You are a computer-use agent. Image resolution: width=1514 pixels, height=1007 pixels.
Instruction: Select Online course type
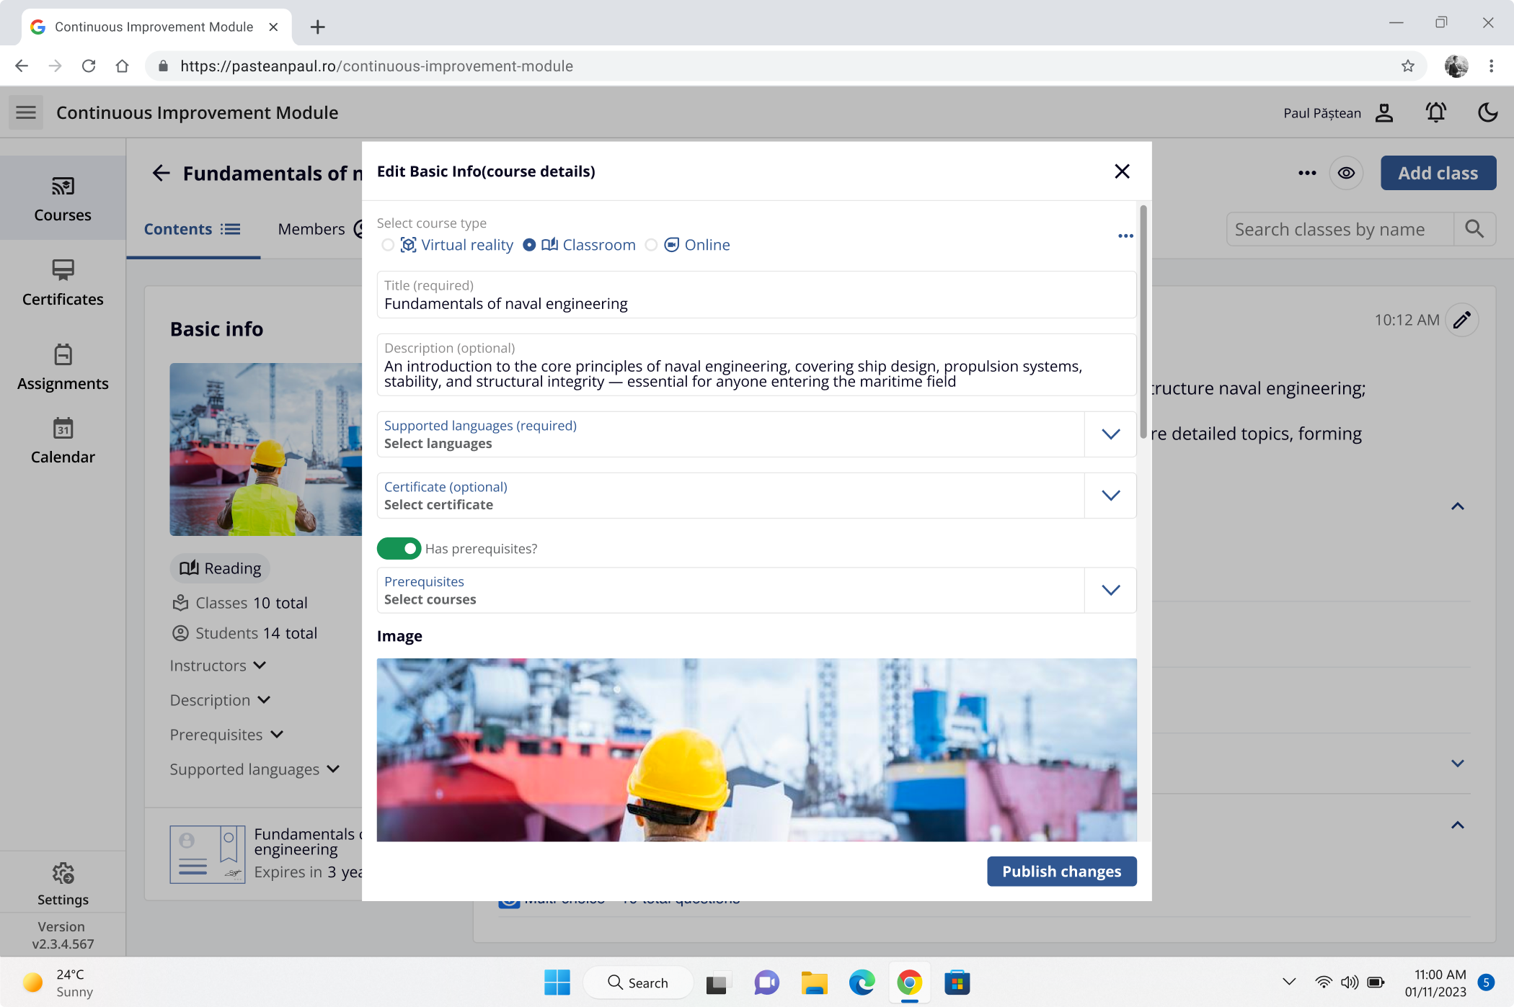(652, 245)
